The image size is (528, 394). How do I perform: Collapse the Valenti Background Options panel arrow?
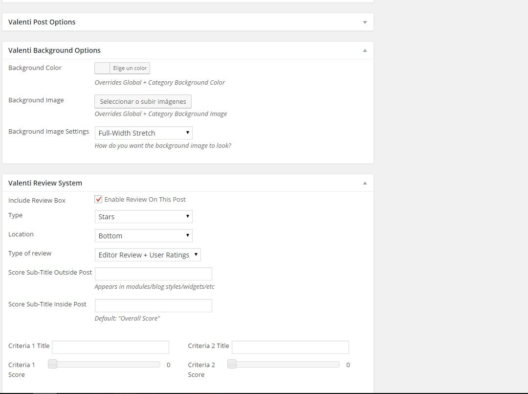pos(365,50)
